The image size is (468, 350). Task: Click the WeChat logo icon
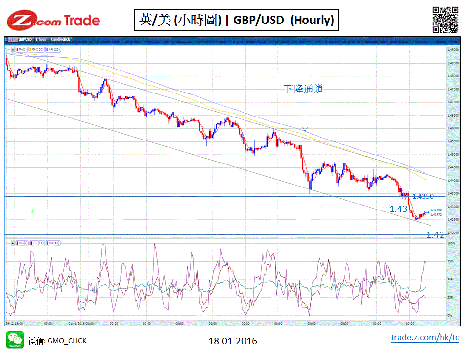pyautogui.click(x=15, y=340)
